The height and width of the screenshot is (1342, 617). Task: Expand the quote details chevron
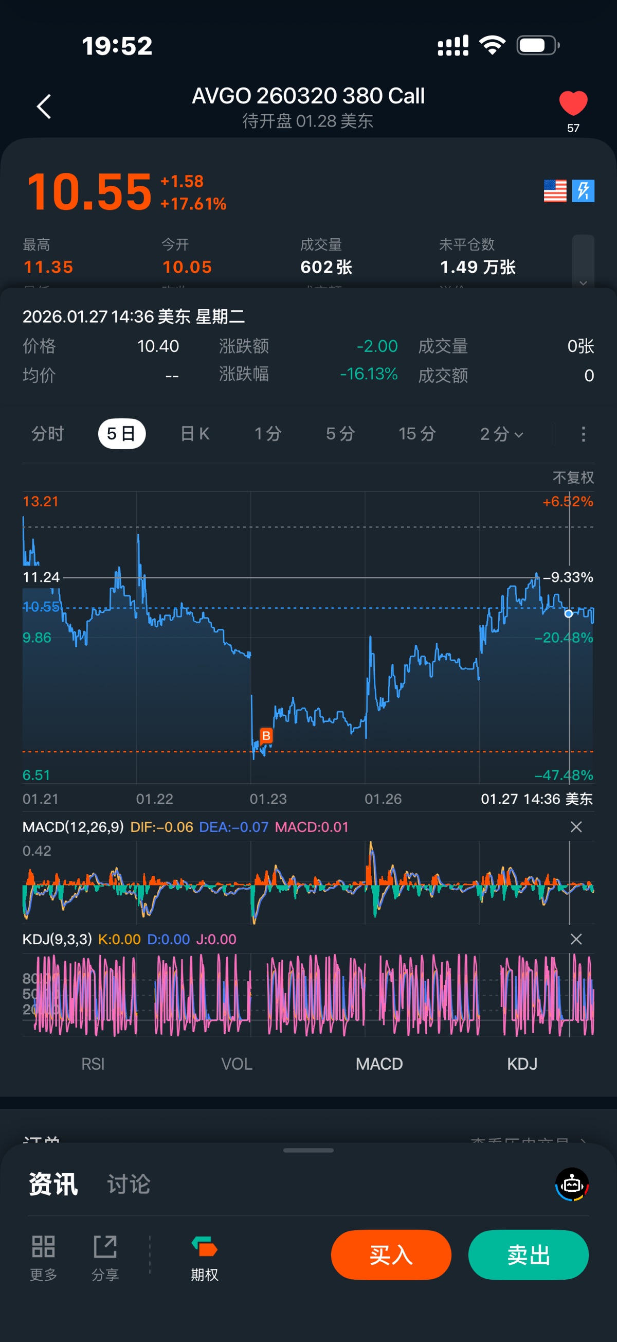[x=583, y=282]
